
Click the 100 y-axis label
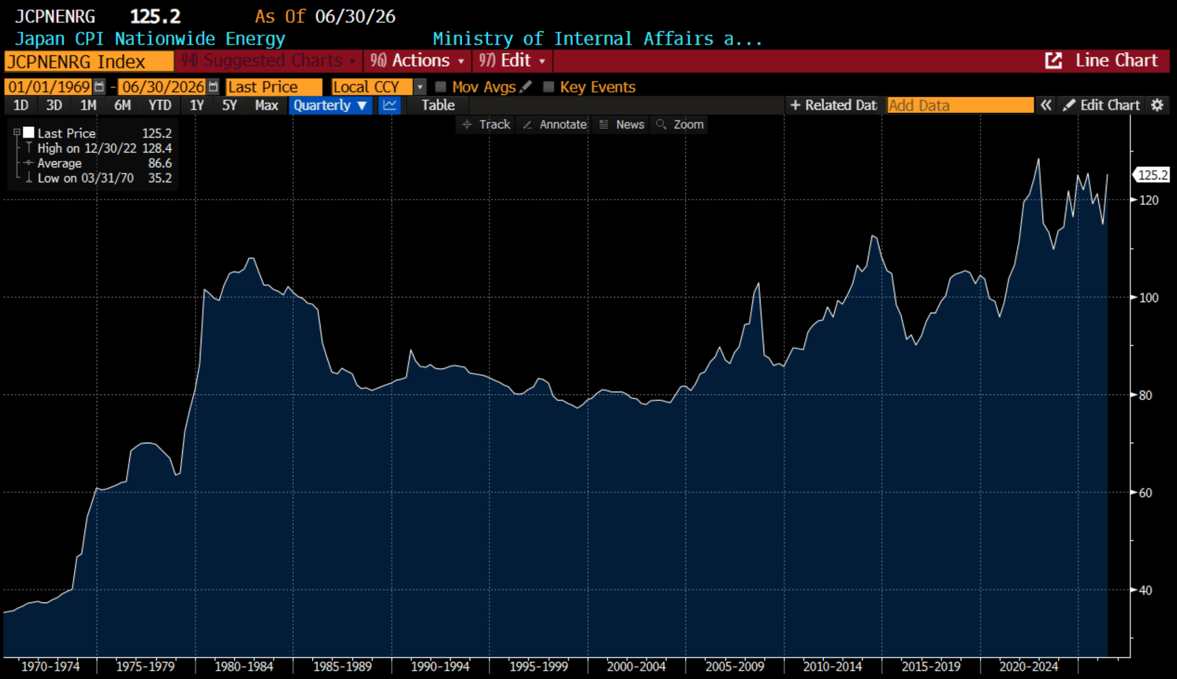[x=1149, y=298]
